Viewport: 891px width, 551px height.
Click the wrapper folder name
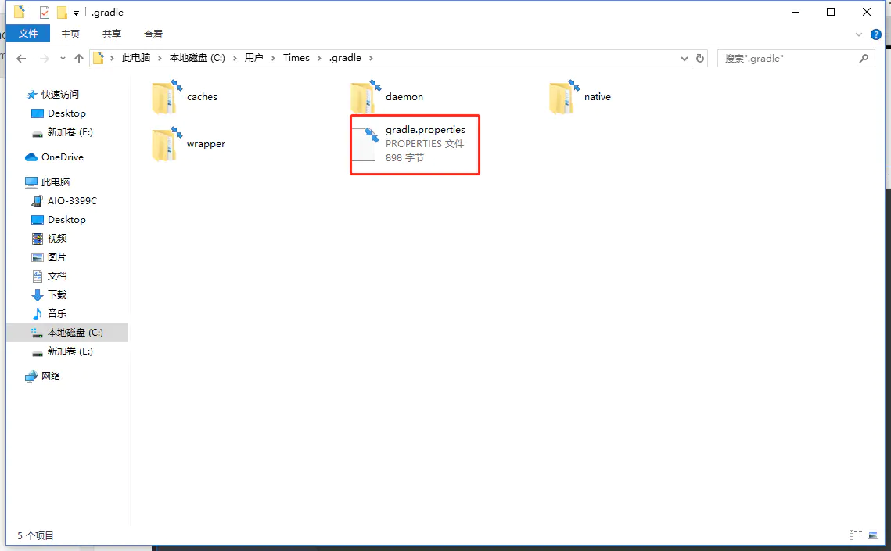[206, 145]
